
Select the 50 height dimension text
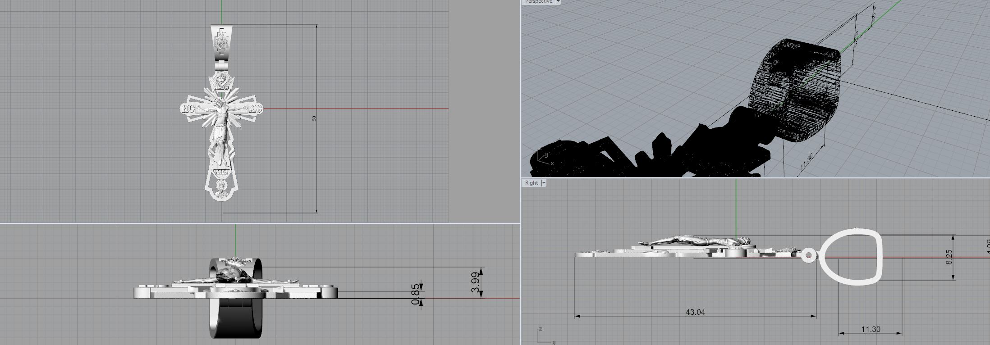coord(314,118)
